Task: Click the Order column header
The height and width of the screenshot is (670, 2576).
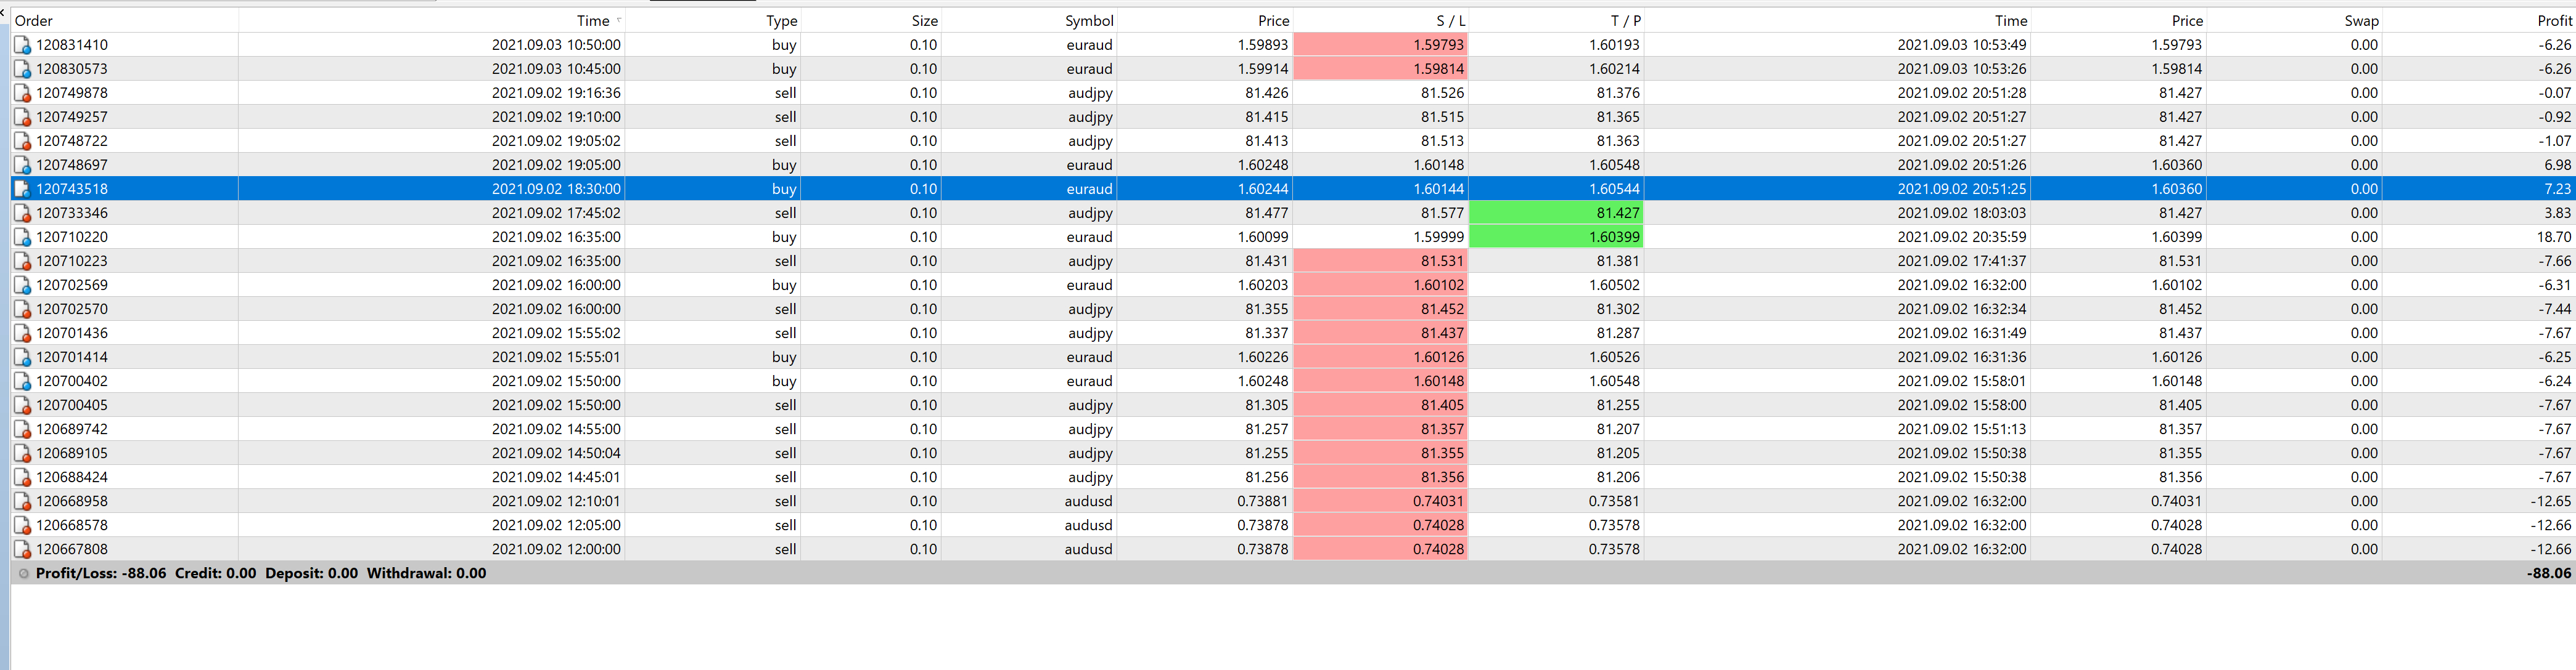Action: click(x=34, y=20)
